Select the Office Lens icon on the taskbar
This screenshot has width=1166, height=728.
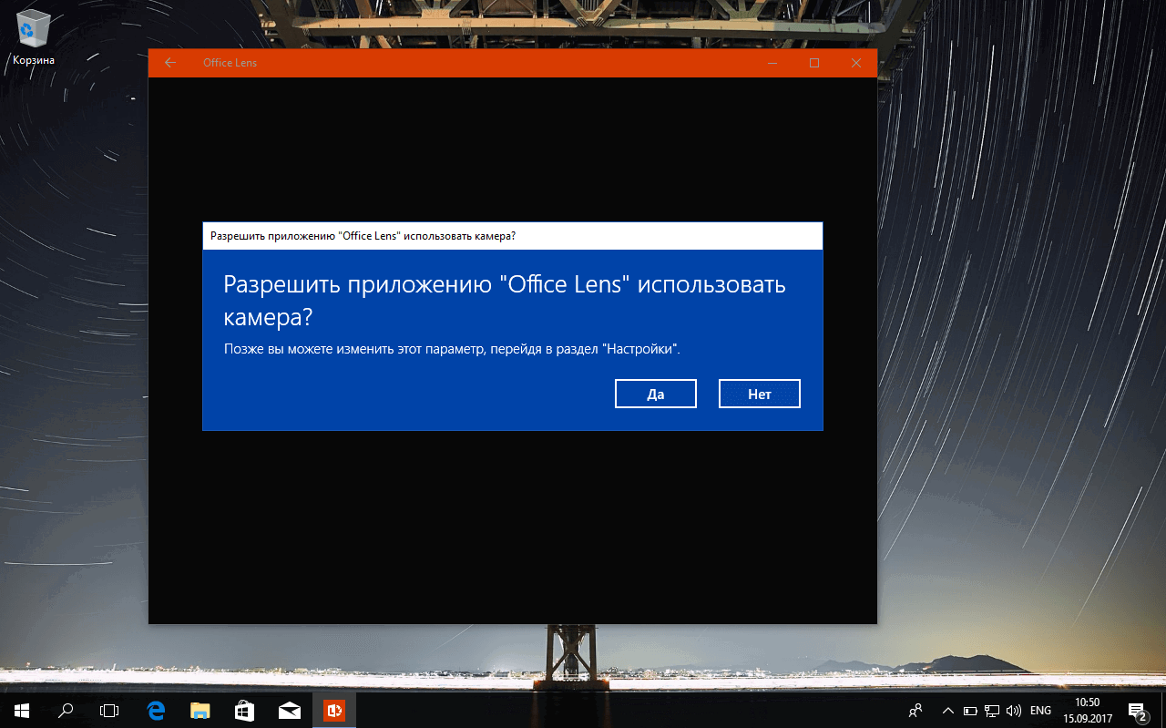coord(335,710)
